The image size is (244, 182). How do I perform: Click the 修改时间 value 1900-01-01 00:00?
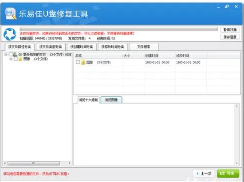tap(188, 62)
